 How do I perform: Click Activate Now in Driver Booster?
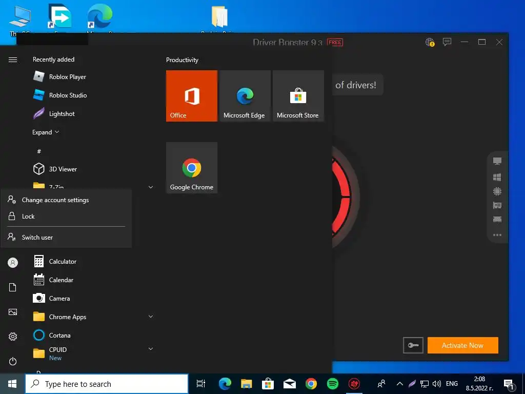pyautogui.click(x=463, y=345)
